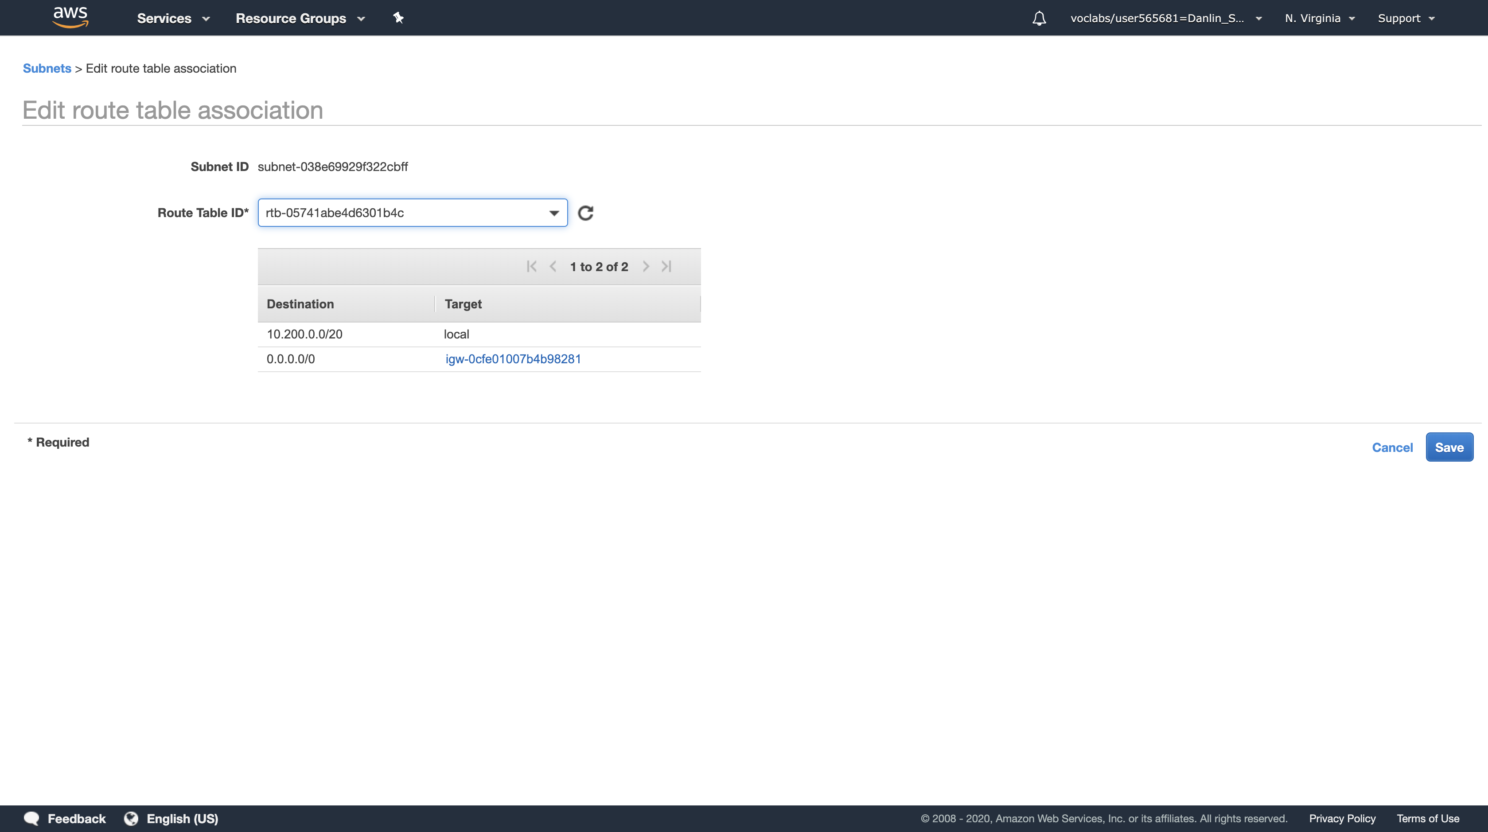Sort by the Destination column header

(300, 304)
